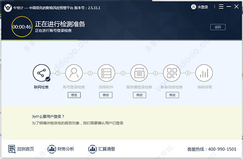243x159 pixels.
Task: Select the 选择软件 server stack icon
Action: [x=106, y=73]
